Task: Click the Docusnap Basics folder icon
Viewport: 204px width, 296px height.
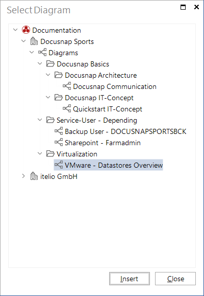Action: [50, 64]
